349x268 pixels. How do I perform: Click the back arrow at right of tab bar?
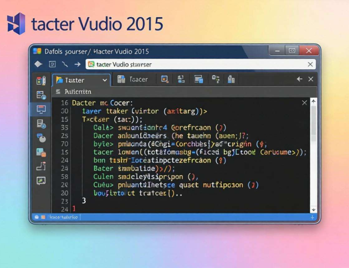299,79
